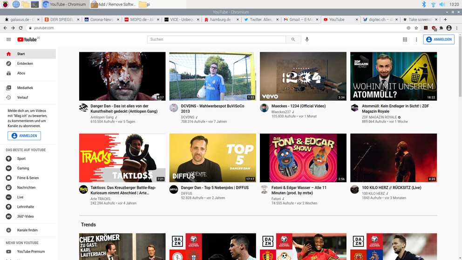The width and height of the screenshot is (462, 260).
Task: Open Danger Dan Top 5 Nebenjobs title
Action: pyautogui.click(x=215, y=187)
